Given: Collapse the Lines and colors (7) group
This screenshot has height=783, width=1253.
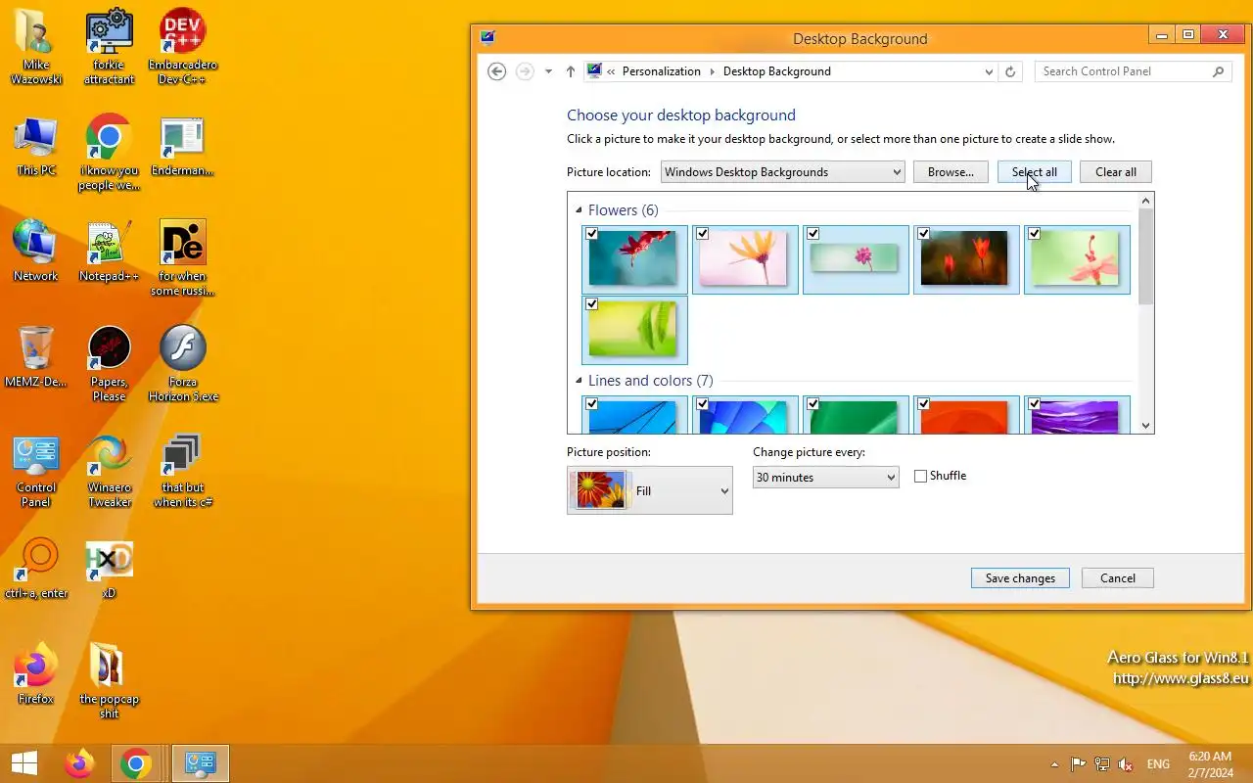Looking at the screenshot, I should [x=579, y=381].
